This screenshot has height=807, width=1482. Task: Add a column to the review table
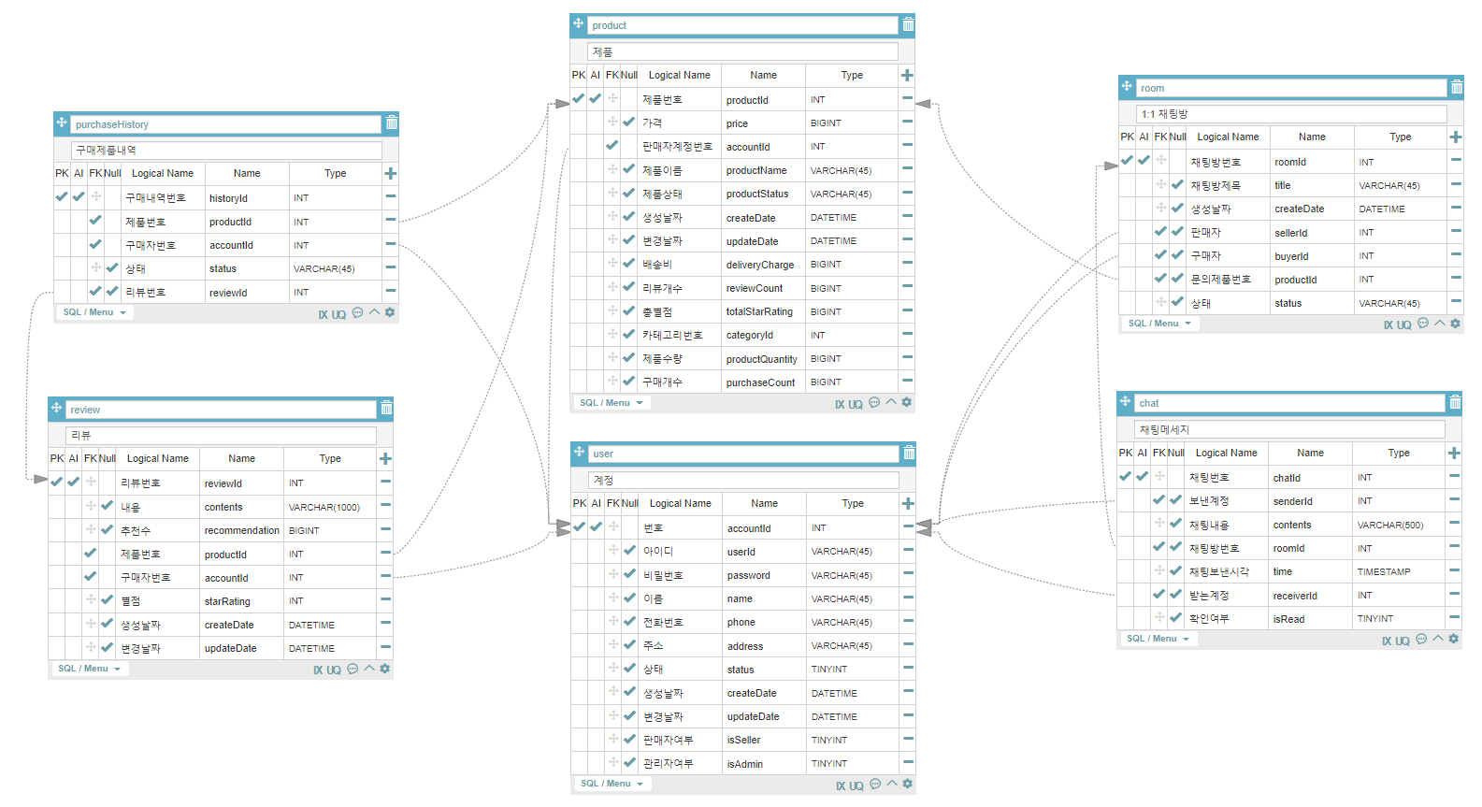pyautogui.click(x=385, y=458)
